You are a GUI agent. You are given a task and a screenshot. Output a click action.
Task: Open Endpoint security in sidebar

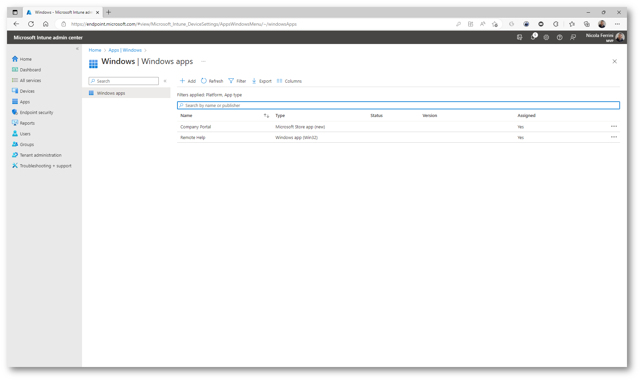36,112
